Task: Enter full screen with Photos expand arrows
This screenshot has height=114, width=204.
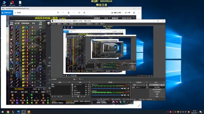Action: pyautogui.click(x=139, y=106)
